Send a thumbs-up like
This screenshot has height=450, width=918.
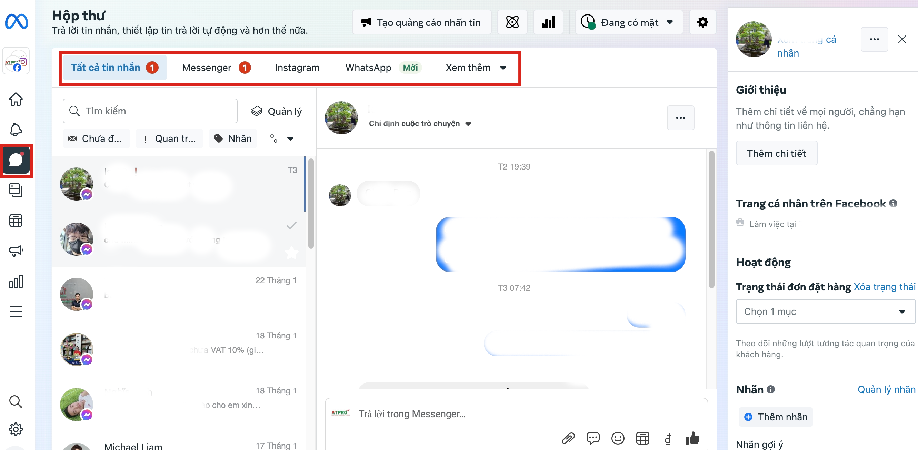pos(692,438)
